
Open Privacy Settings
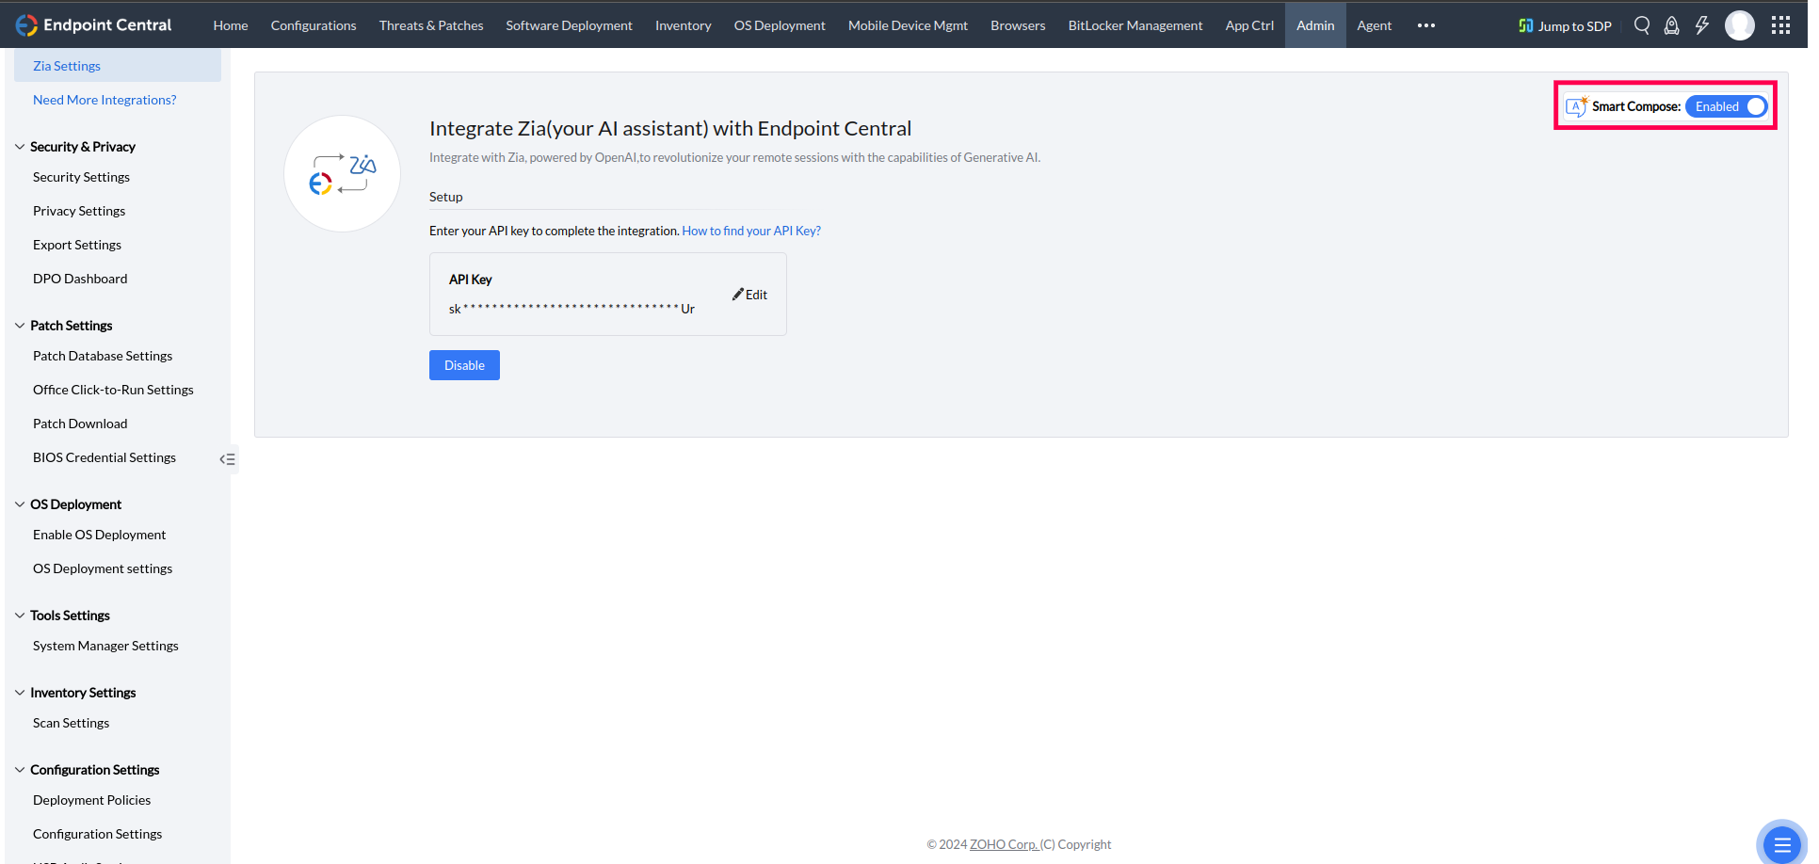(x=79, y=211)
